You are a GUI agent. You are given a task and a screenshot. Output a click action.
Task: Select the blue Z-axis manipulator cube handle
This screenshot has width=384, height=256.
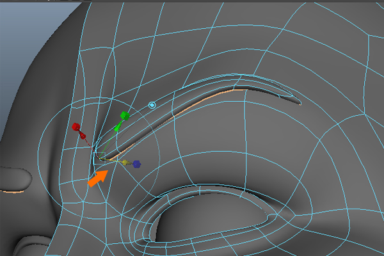coord(137,164)
